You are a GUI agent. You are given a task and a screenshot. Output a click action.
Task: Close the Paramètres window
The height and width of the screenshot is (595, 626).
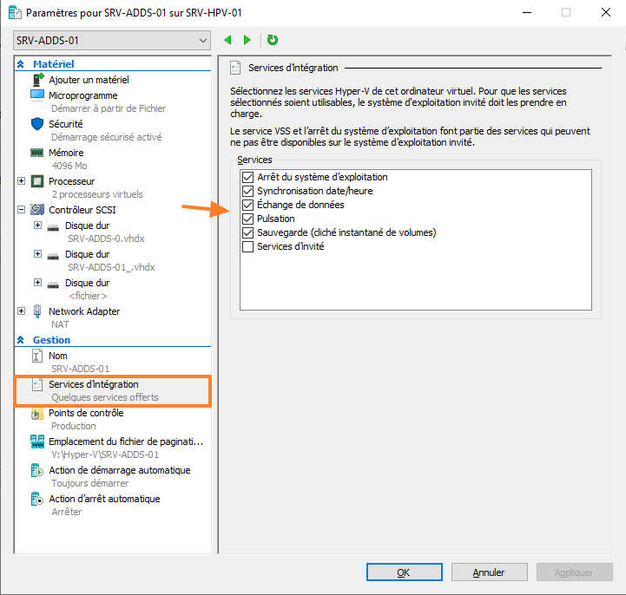(606, 12)
